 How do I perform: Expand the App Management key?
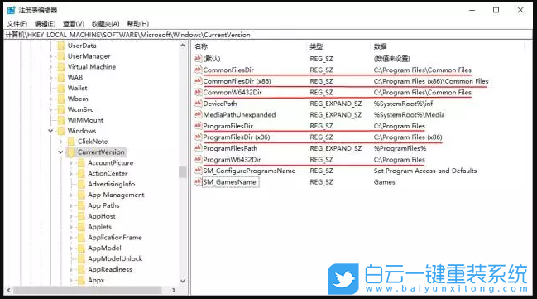tap(71, 195)
